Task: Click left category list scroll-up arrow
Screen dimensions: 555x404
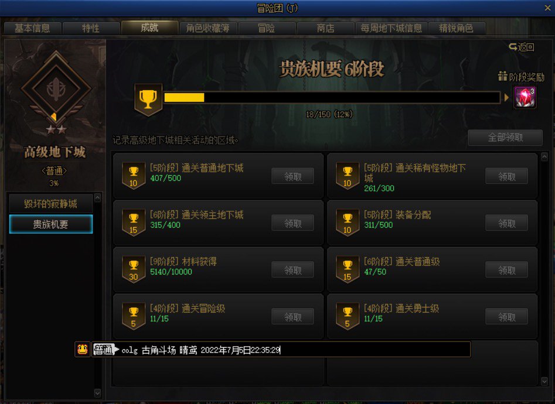Action: (x=97, y=198)
